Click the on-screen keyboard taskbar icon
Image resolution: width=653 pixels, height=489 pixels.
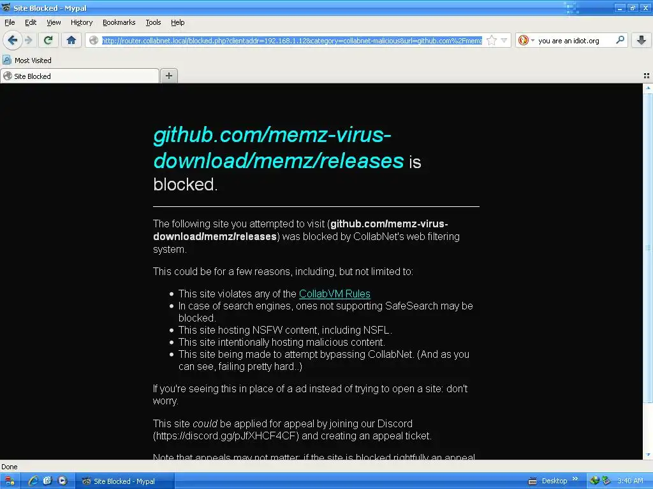(x=532, y=481)
